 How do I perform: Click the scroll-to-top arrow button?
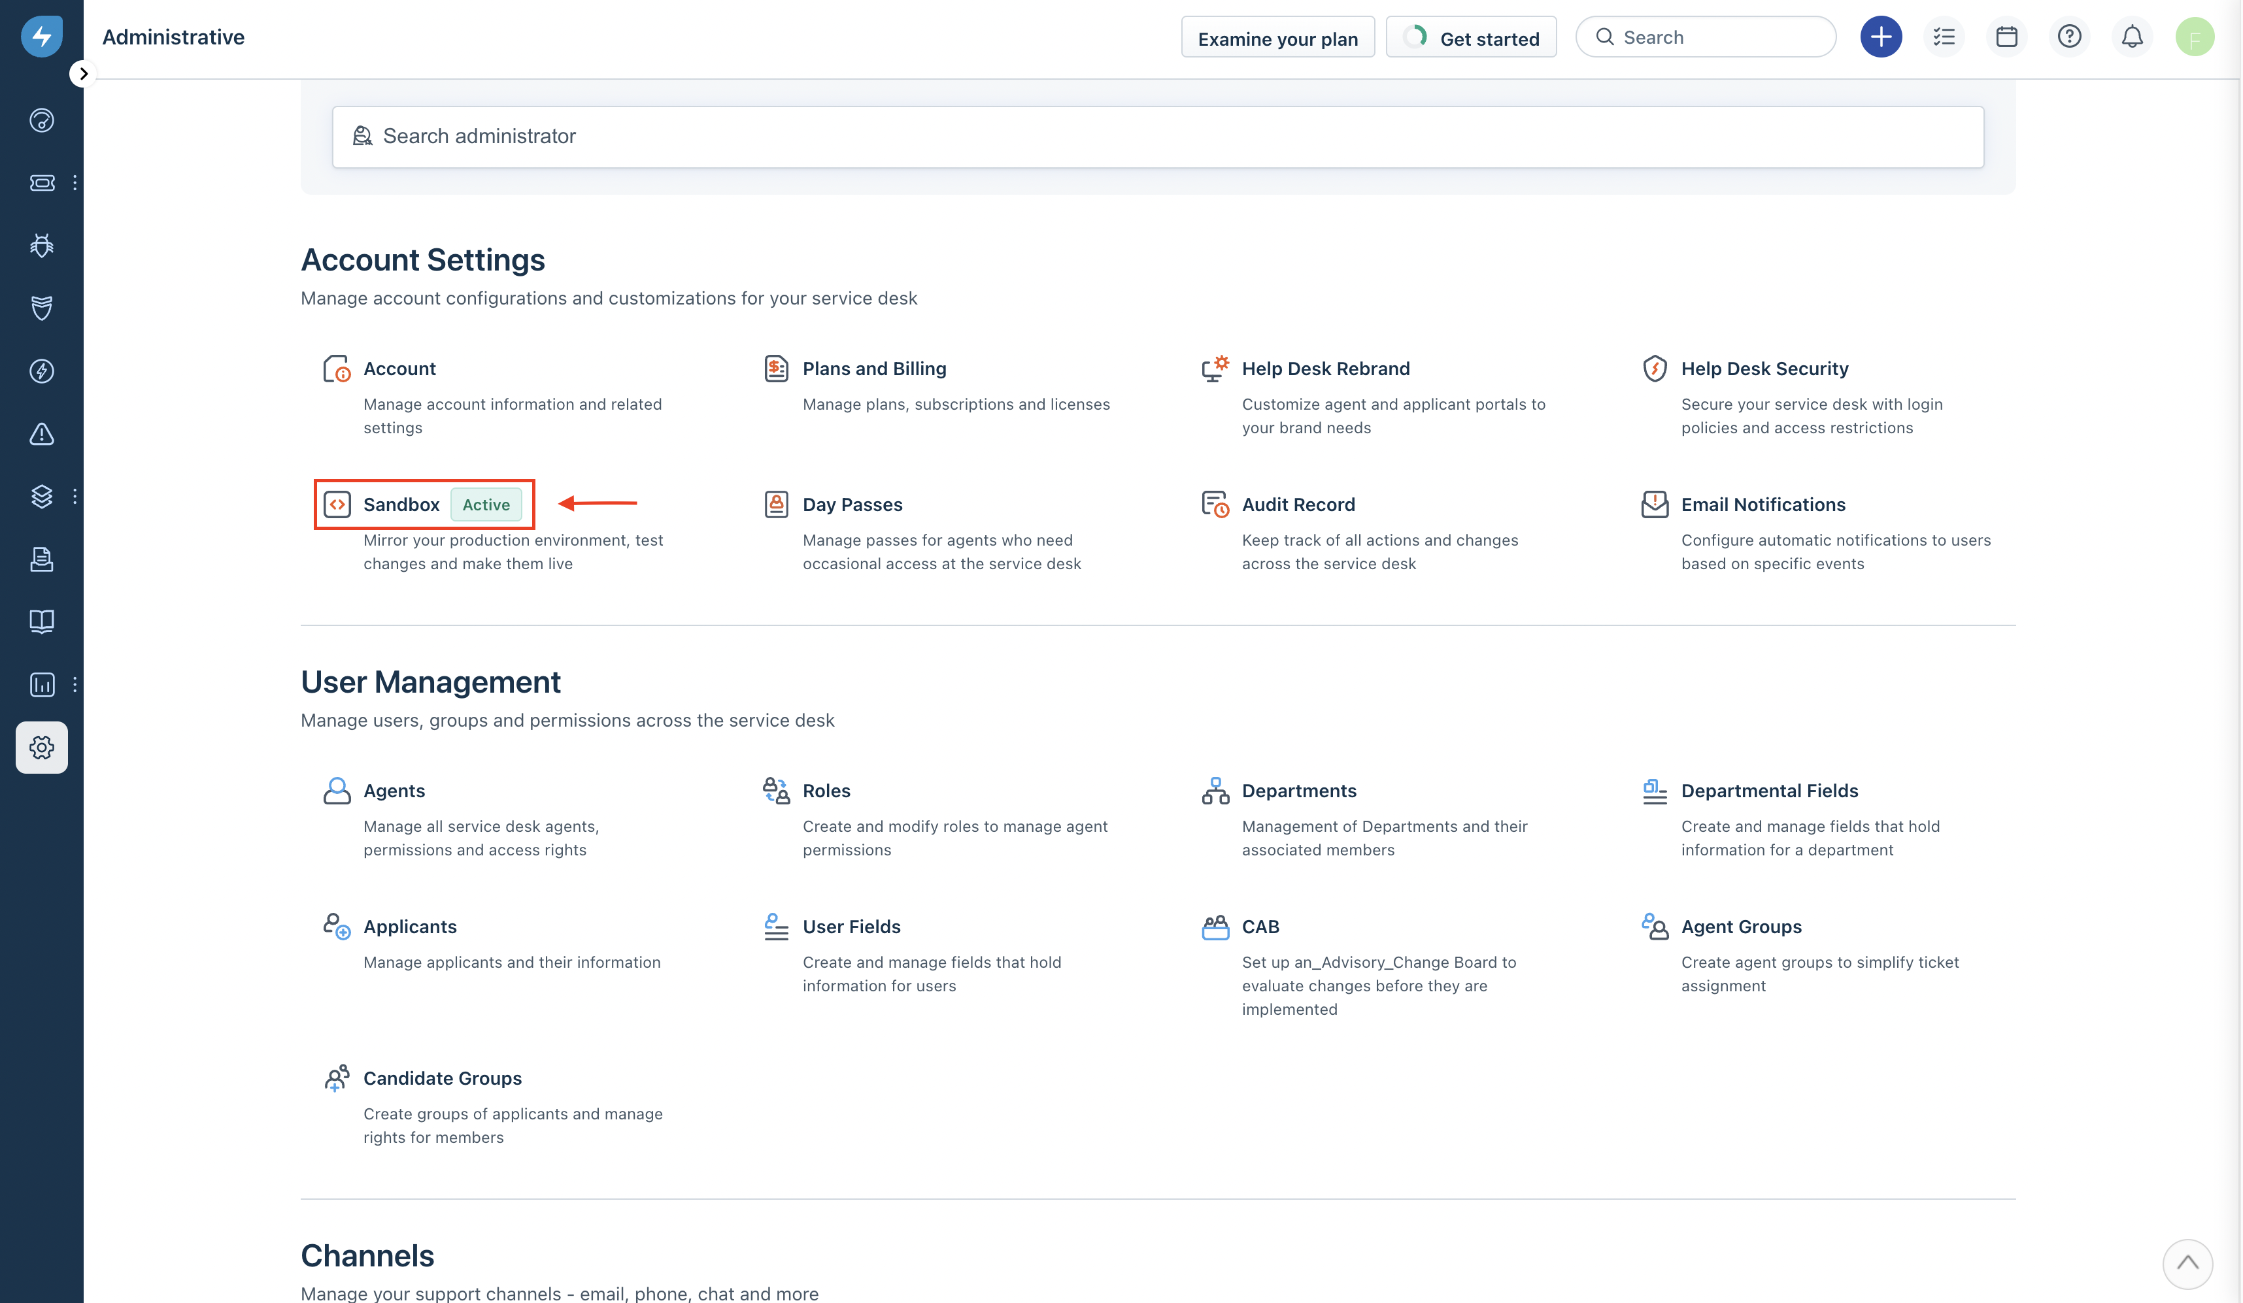click(2186, 1263)
